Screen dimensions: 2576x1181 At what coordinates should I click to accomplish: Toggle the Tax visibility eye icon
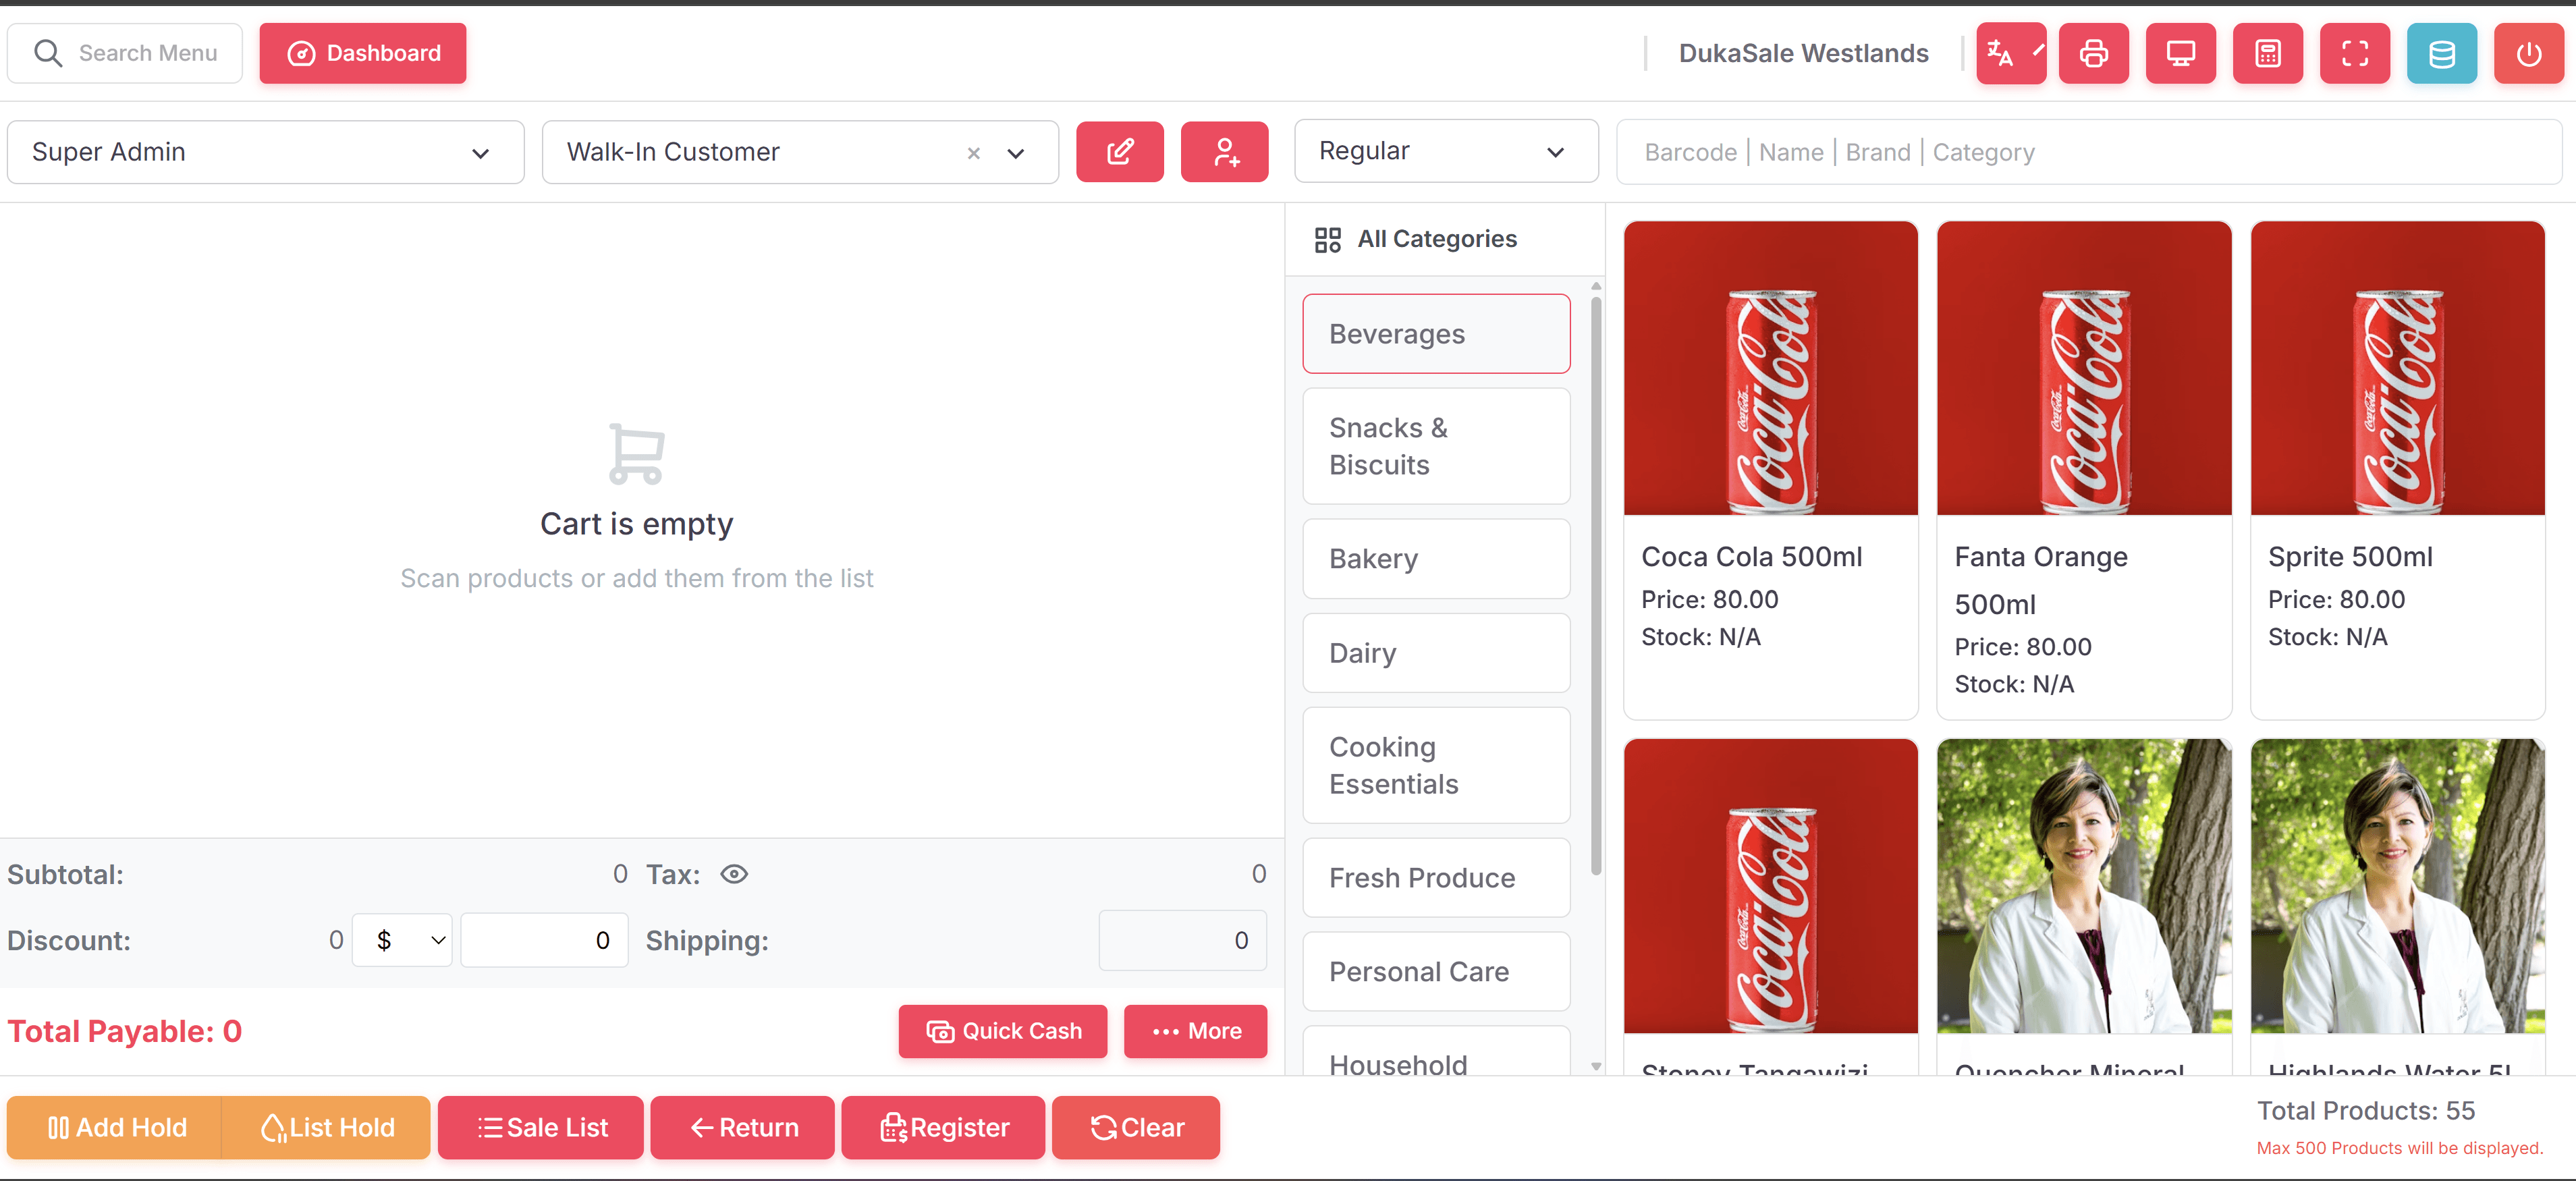point(734,874)
